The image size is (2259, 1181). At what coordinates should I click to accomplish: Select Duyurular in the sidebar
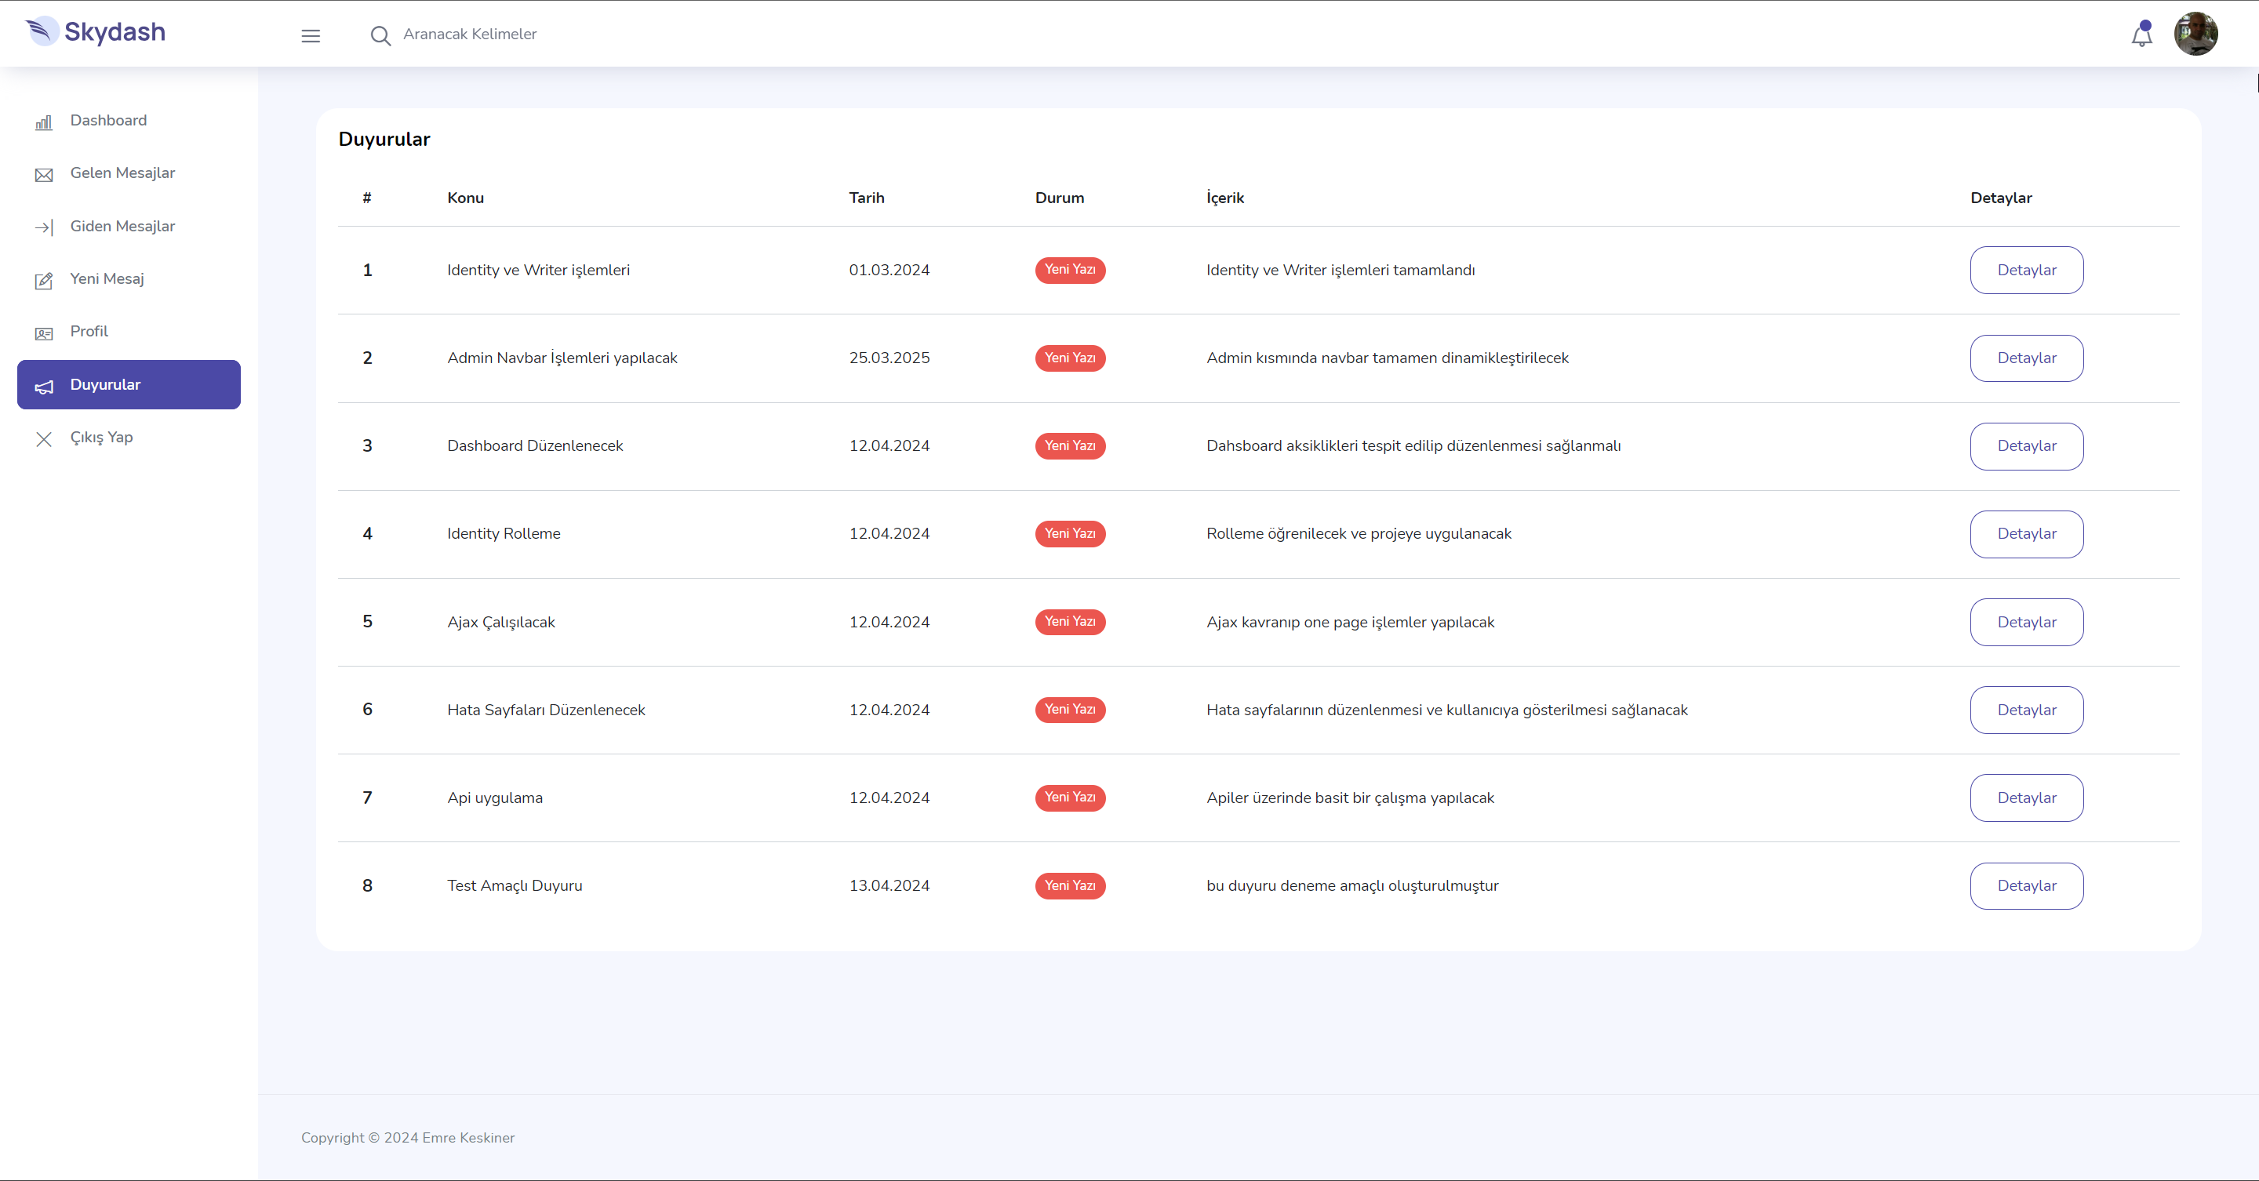tap(129, 384)
